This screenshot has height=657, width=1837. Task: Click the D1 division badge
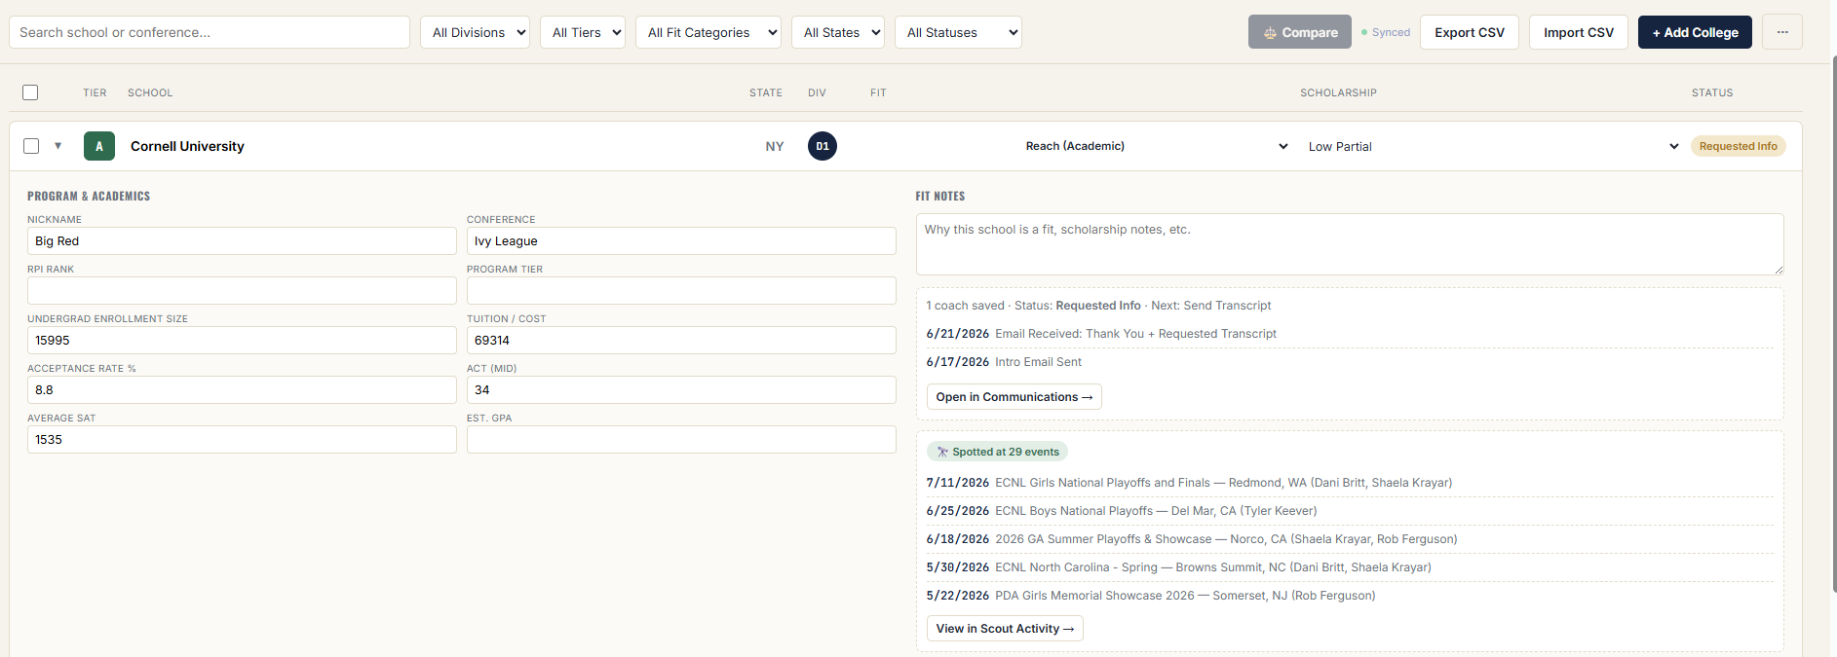point(823,146)
